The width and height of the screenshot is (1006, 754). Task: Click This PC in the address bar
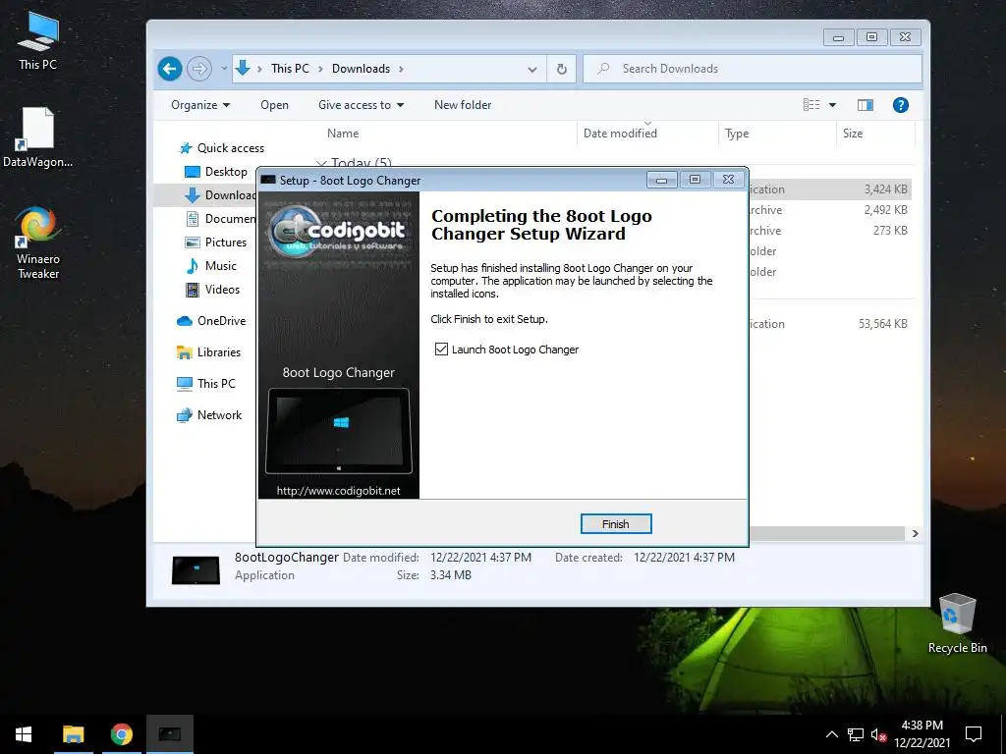[290, 69]
